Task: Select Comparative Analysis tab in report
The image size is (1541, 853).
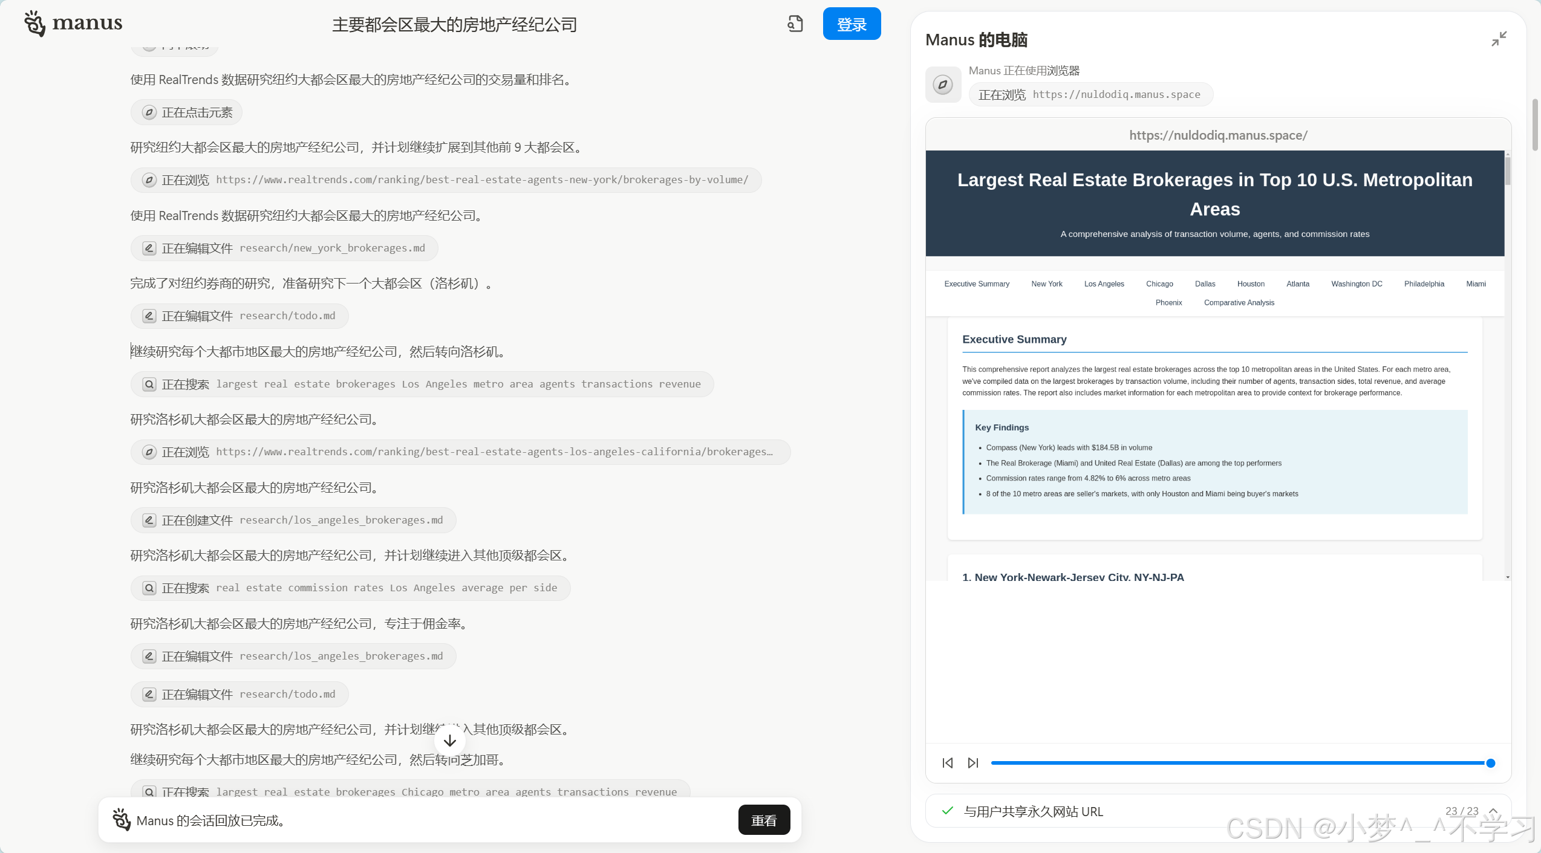Action: tap(1239, 302)
